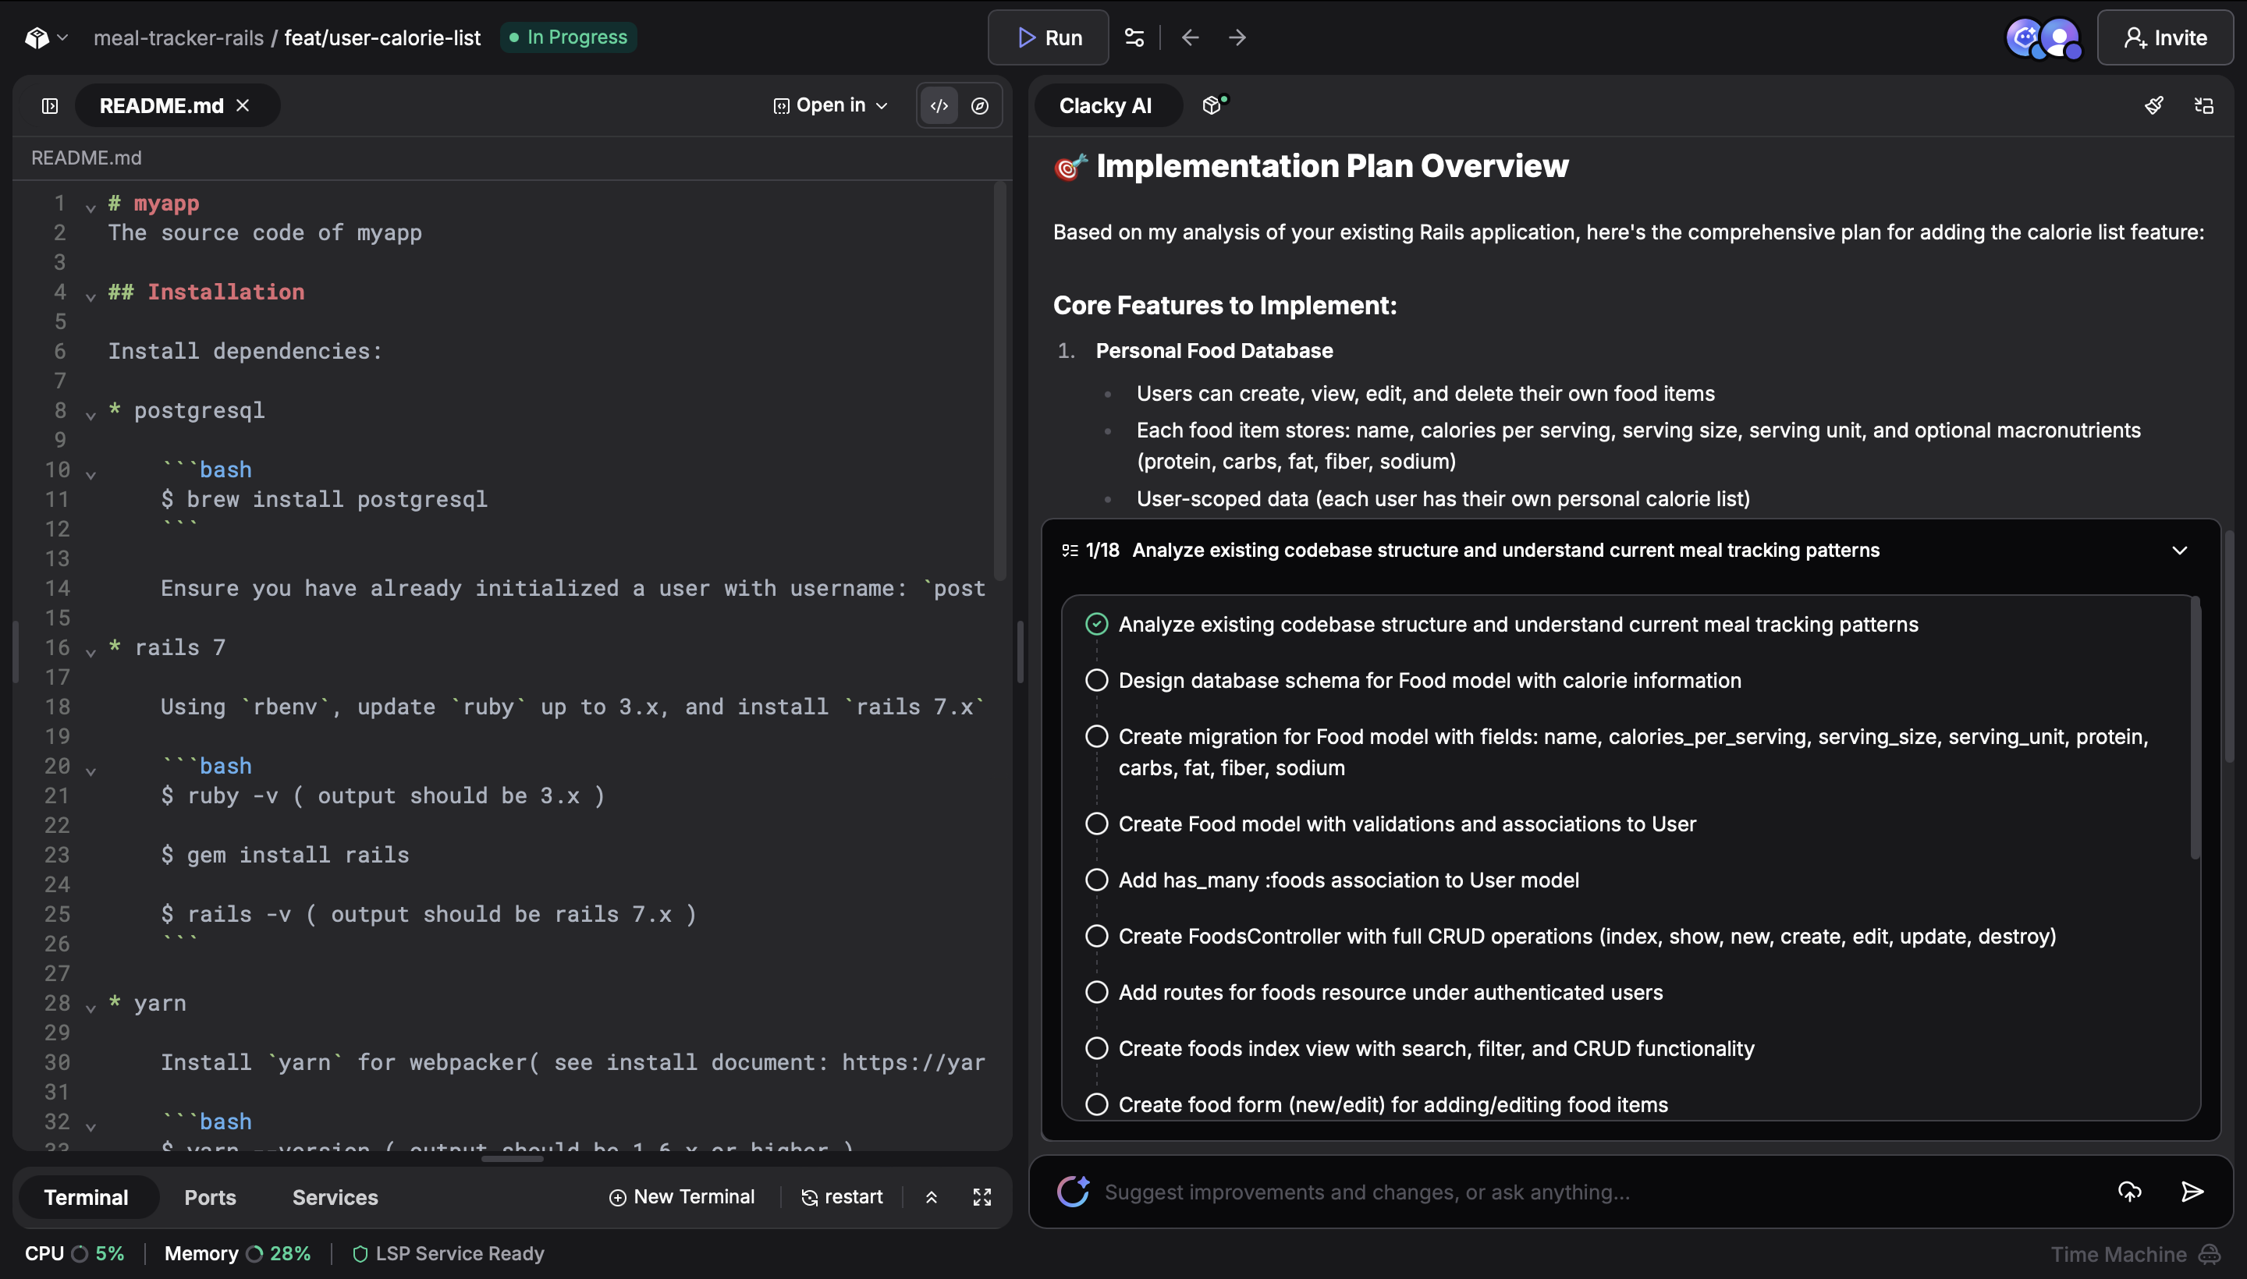
Task: Switch to code view toggle
Action: tap(939, 105)
